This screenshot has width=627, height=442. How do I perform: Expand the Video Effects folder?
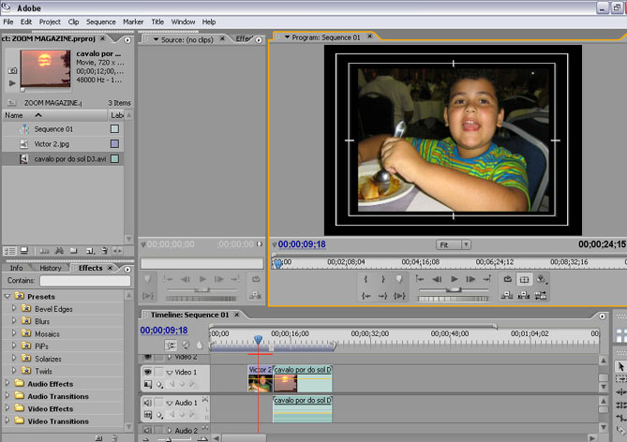8,408
